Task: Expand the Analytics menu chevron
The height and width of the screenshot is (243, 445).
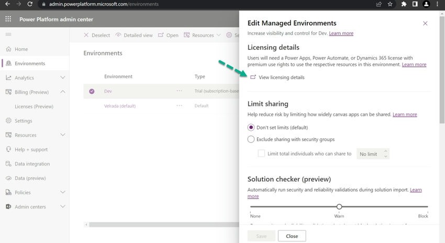Action: pos(63,78)
